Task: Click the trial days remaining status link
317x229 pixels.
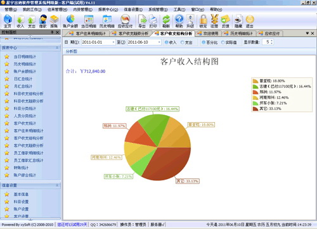Action: [72, 225]
